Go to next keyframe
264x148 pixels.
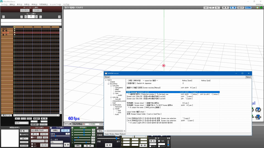[40, 17]
